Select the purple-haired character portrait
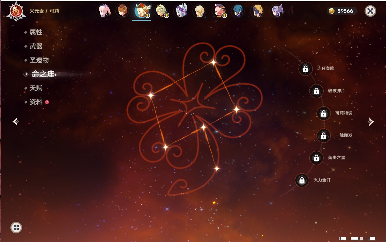The height and width of the screenshot is (242, 386). (x=277, y=11)
